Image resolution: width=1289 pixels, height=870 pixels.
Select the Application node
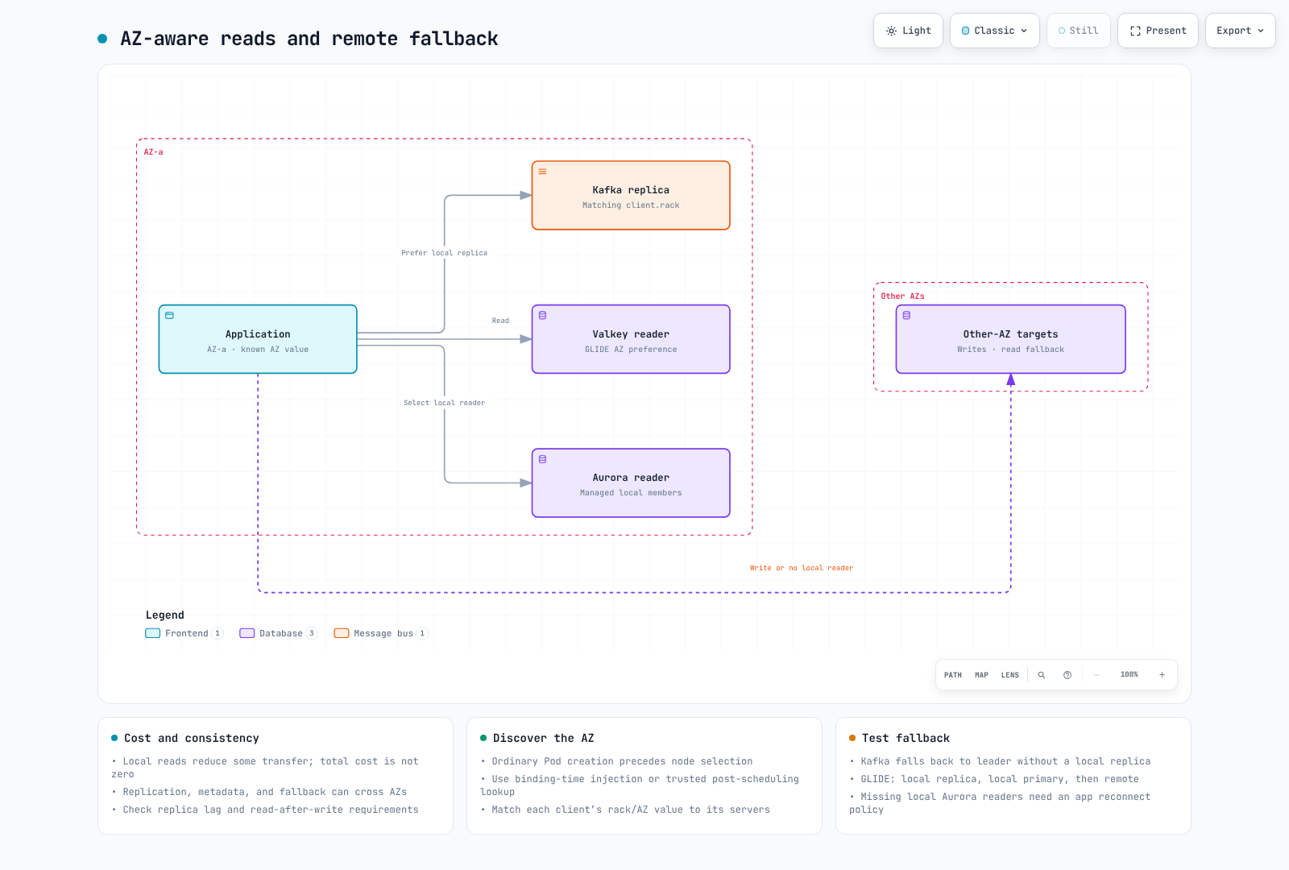(x=258, y=339)
